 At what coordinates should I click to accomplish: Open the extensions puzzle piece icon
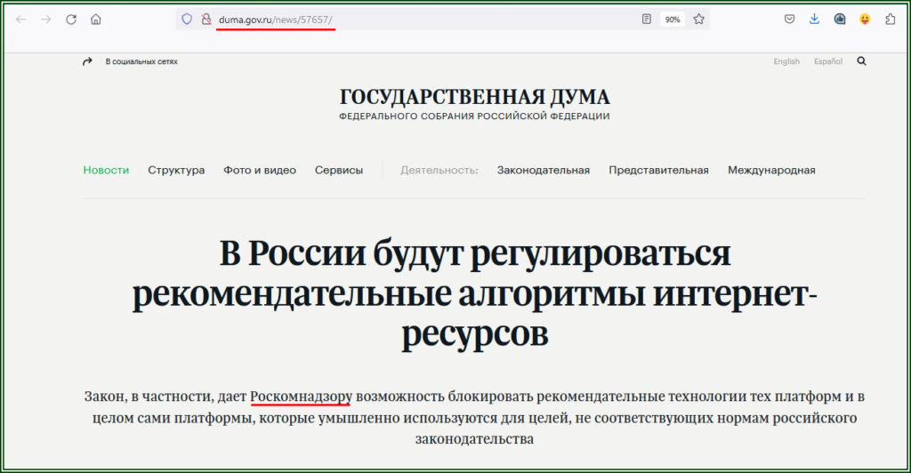coord(890,20)
